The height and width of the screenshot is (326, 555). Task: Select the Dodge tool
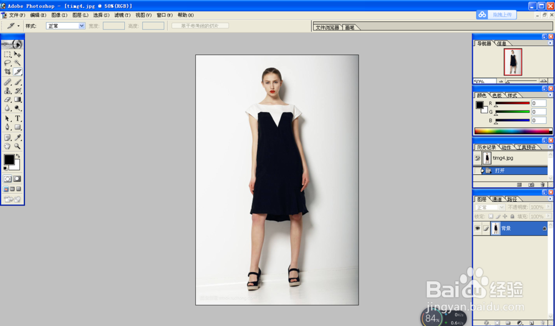pos(17,108)
